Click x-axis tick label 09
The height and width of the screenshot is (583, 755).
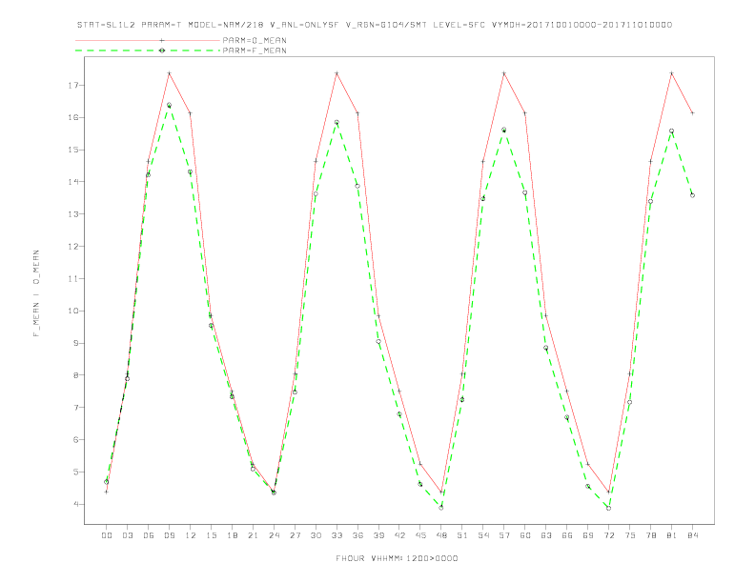tap(169, 535)
